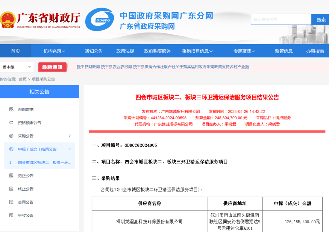Click the 资格预审公告 sidebar label
This screenshot has height=232, width=329.
pyautogui.click(x=30, y=123)
